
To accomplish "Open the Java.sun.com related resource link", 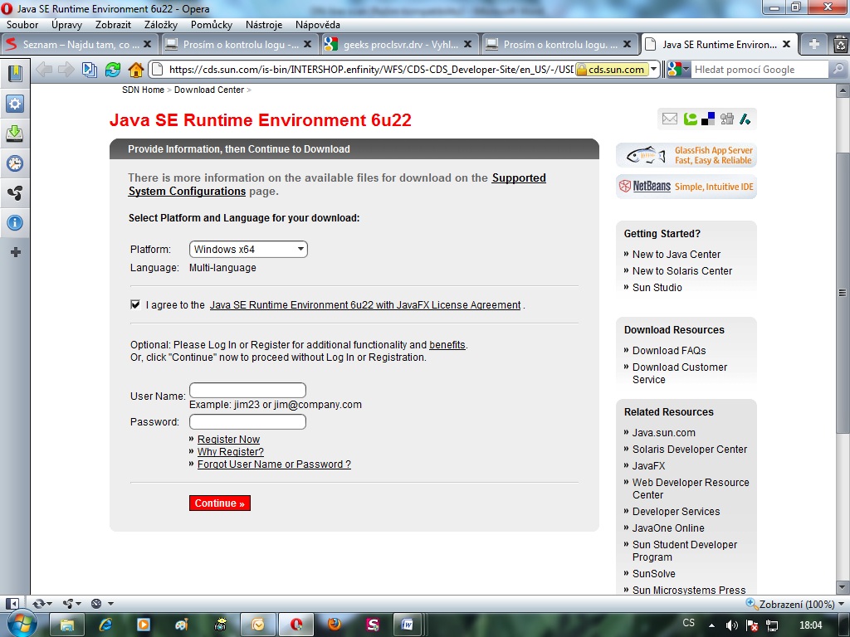I will coord(663,433).
